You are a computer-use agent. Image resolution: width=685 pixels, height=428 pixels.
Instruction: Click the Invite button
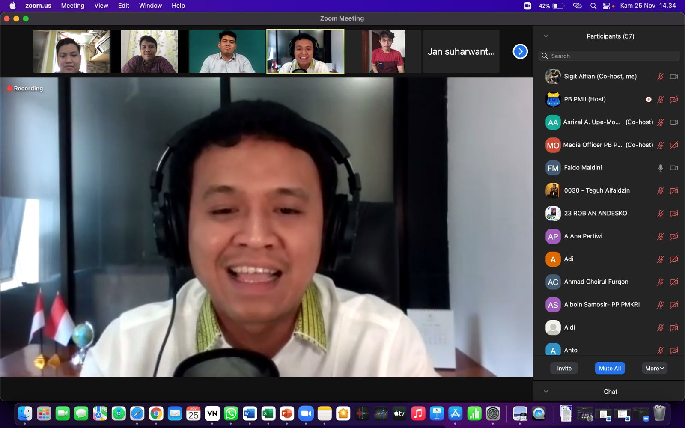[x=564, y=368]
